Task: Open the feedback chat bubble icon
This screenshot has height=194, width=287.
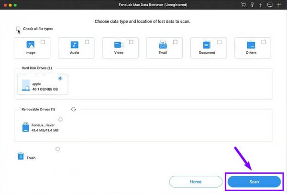Action: pyautogui.click(x=270, y=5)
